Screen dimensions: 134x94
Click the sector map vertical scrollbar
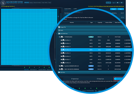click(x=58, y=16)
